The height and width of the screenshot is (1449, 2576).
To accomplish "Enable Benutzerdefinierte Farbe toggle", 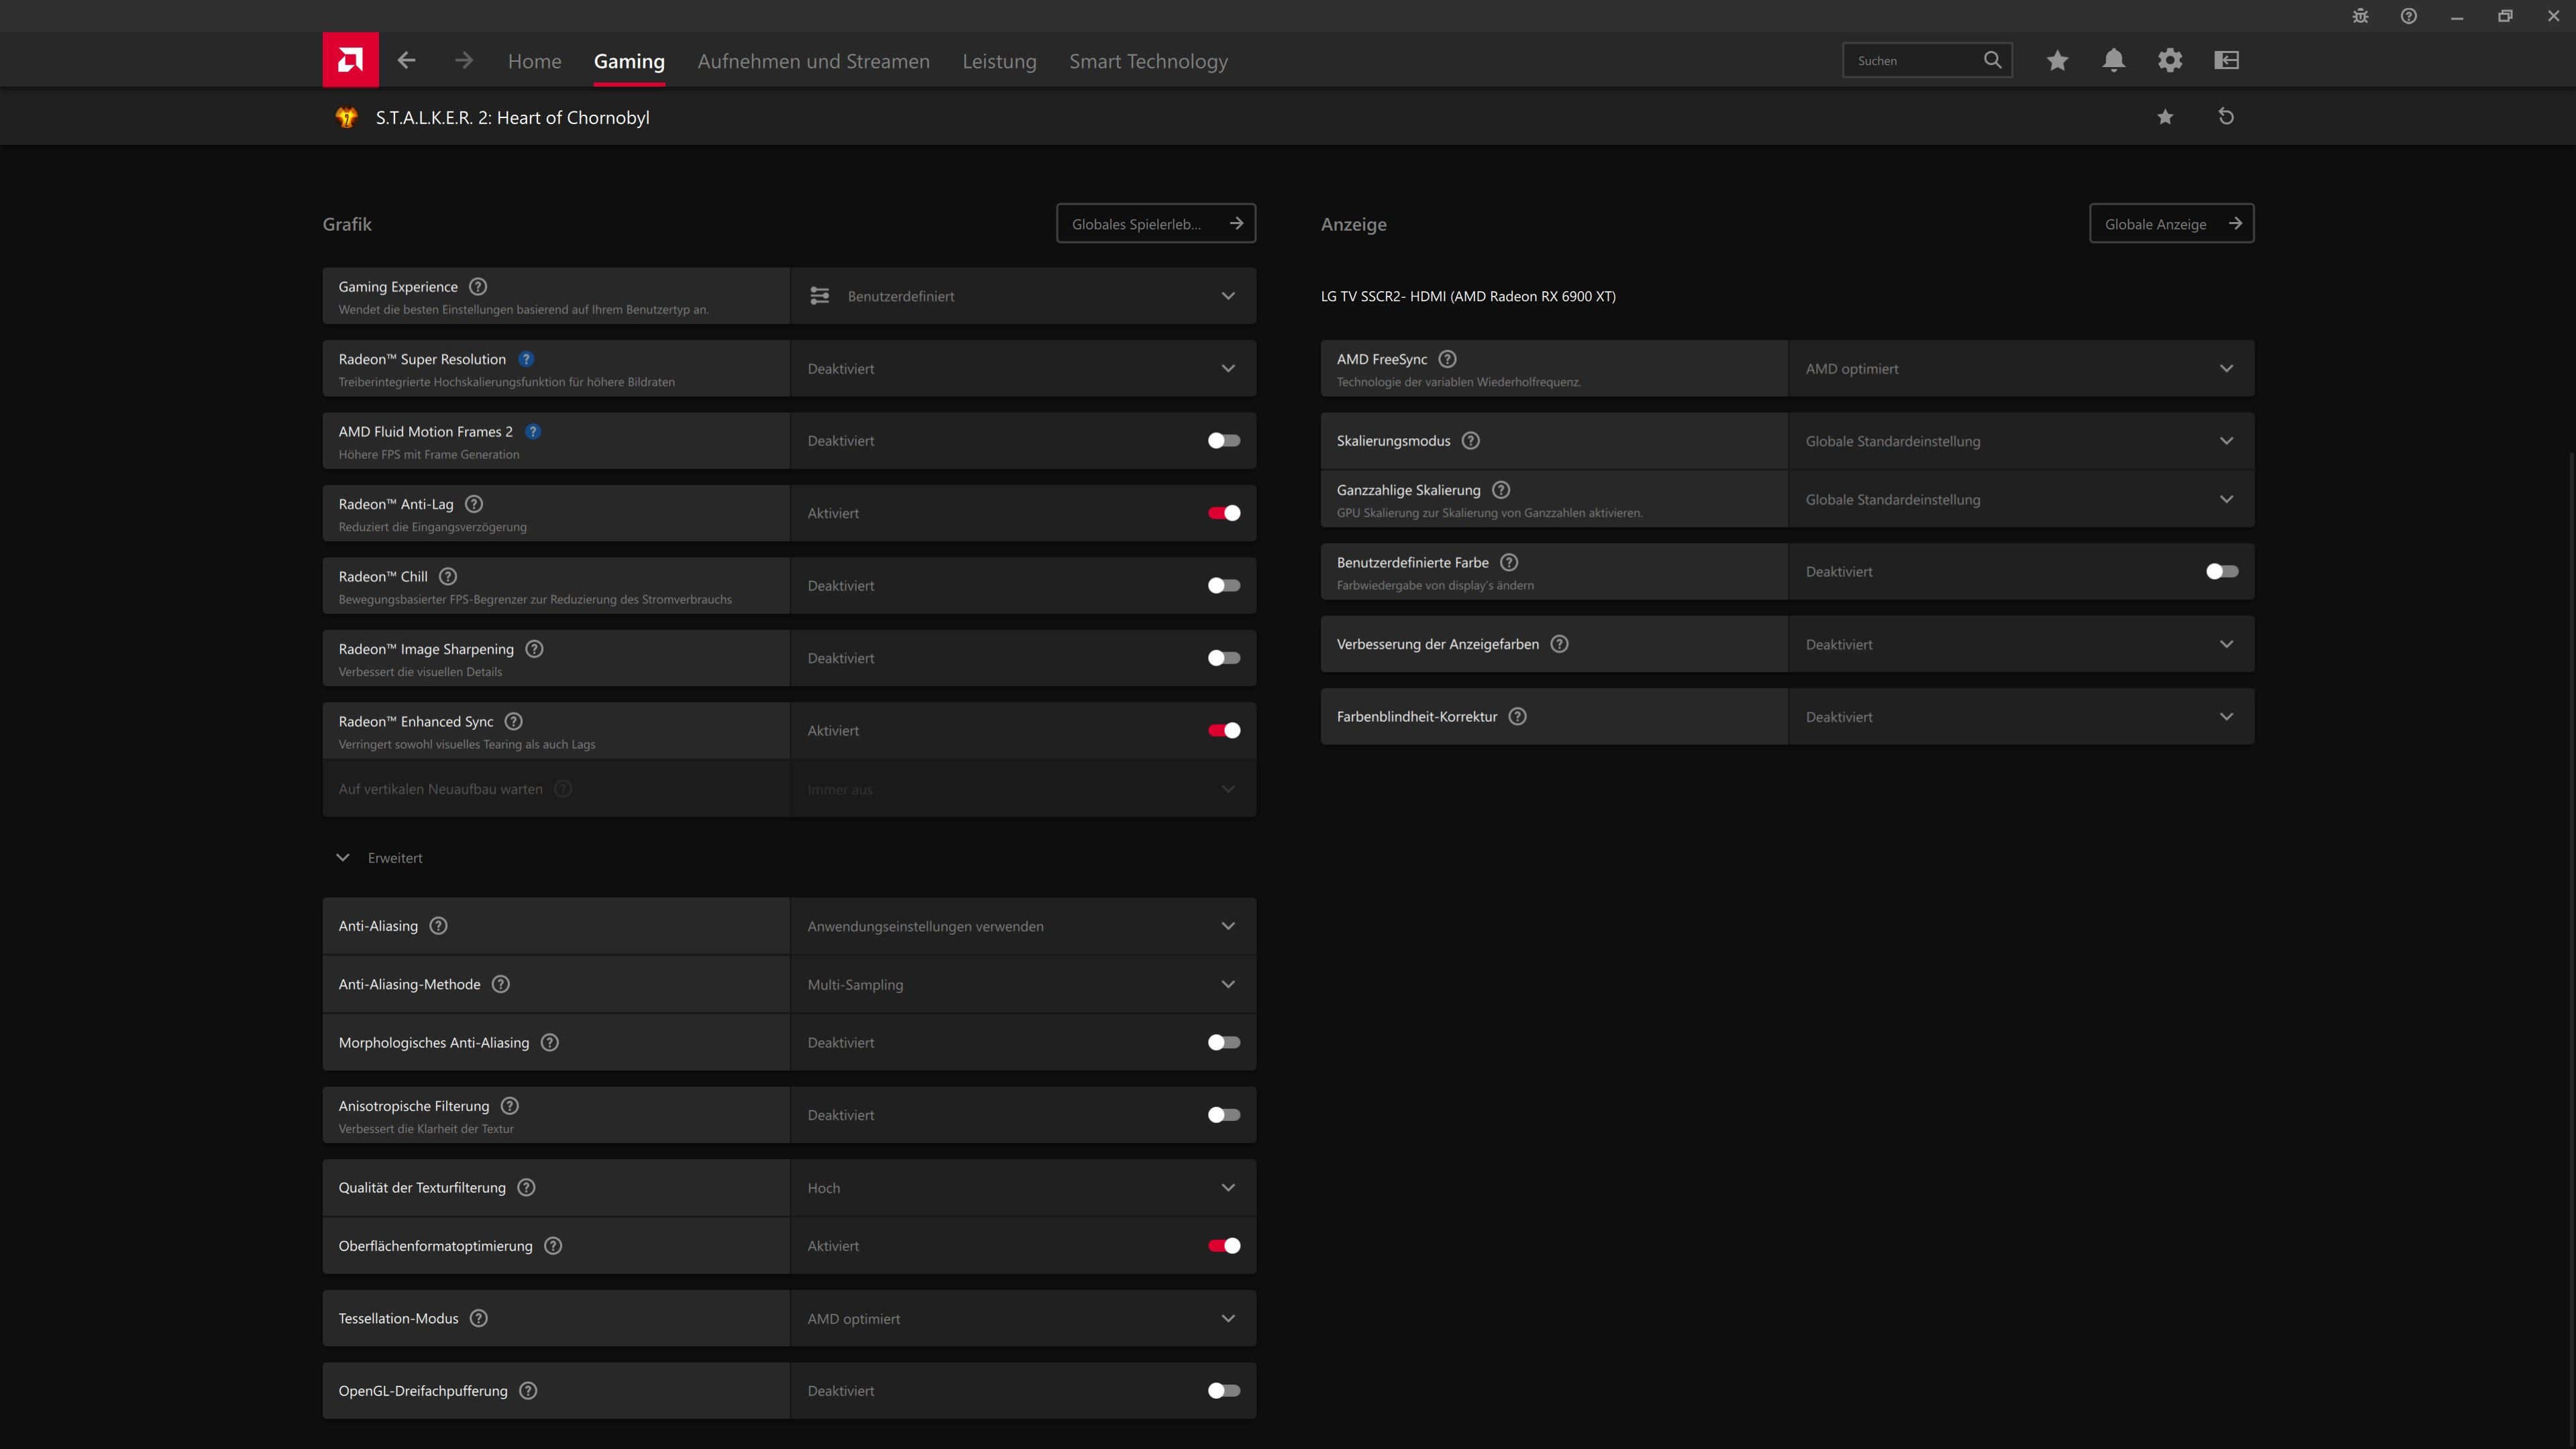I will click(x=2221, y=572).
